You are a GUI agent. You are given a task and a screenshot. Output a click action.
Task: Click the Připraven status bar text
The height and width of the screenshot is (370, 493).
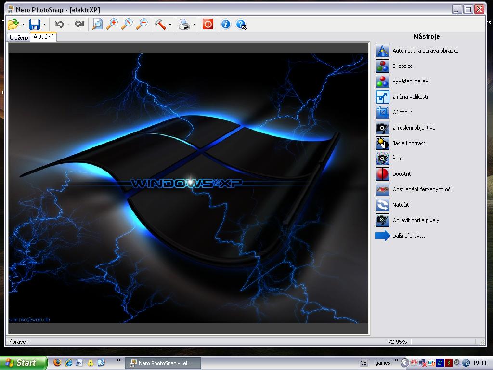pyautogui.click(x=18, y=342)
